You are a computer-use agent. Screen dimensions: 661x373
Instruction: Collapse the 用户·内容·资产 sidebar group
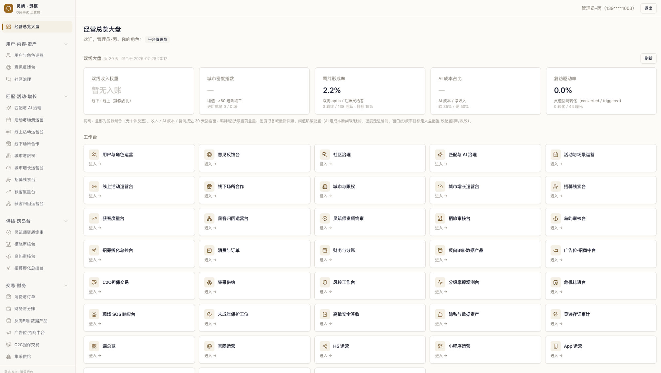click(x=66, y=44)
